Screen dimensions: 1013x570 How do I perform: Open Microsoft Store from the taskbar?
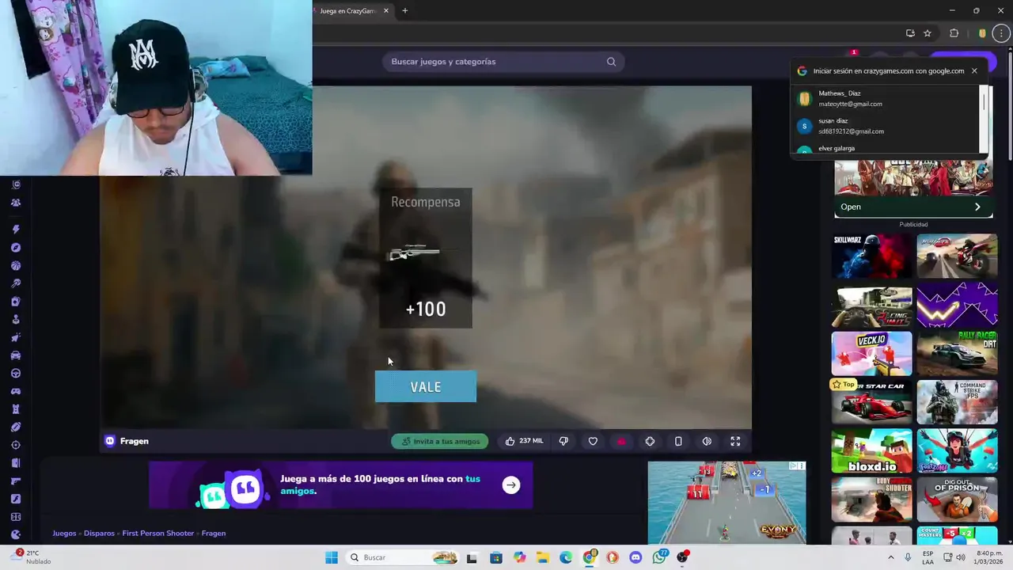[x=496, y=557]
